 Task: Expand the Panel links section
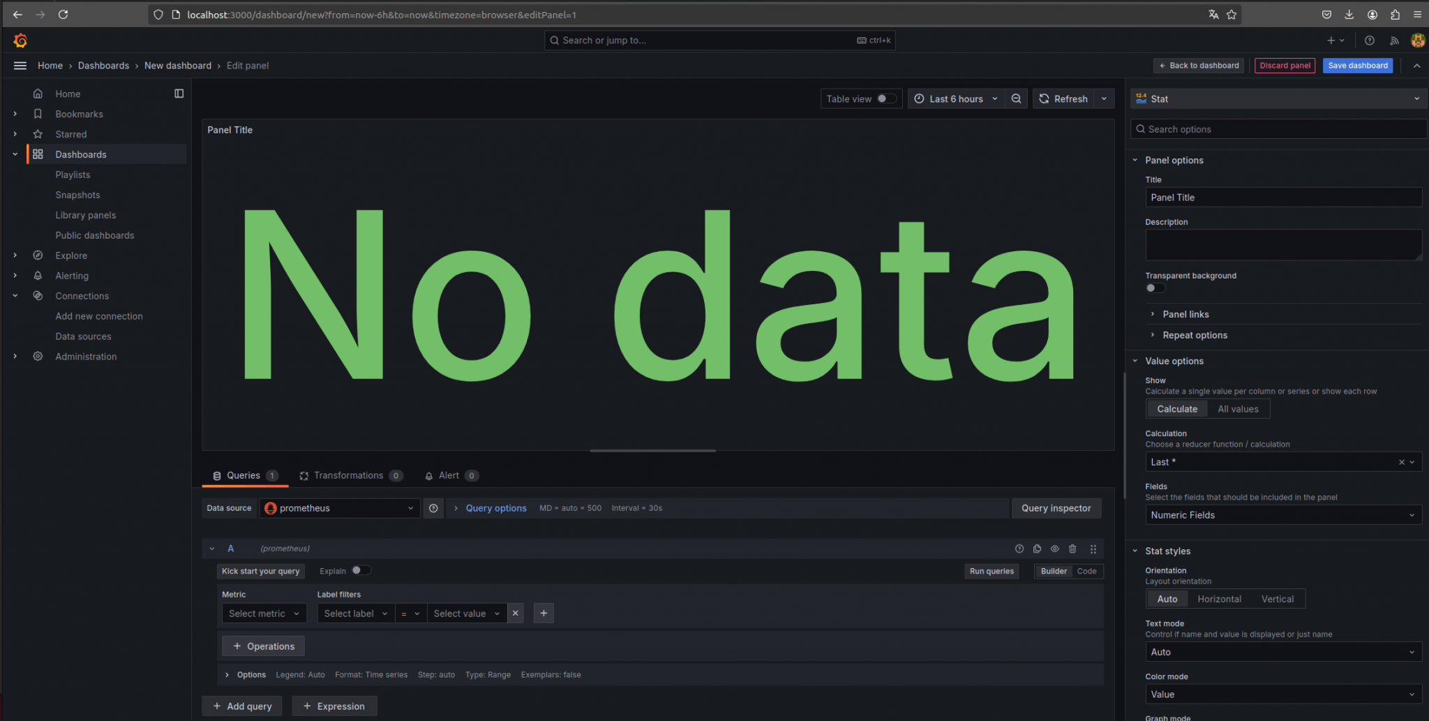coord(1185,314)
